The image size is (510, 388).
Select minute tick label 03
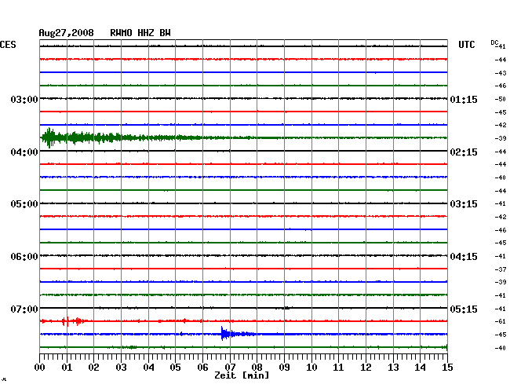[121, 367]
